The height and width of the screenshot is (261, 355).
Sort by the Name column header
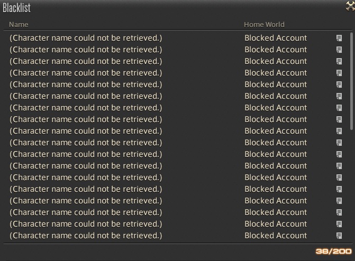(19, 24)
